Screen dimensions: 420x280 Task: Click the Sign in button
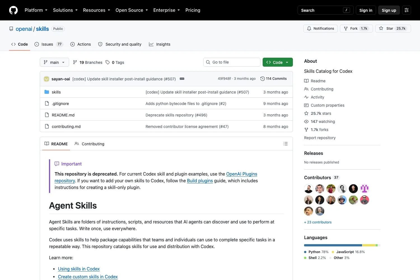point(366,10)
